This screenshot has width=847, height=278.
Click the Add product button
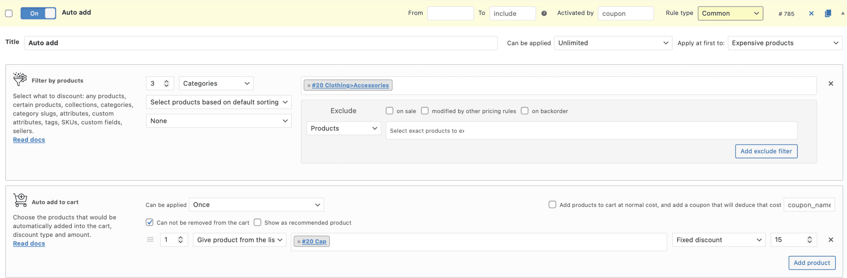(812, 263)
